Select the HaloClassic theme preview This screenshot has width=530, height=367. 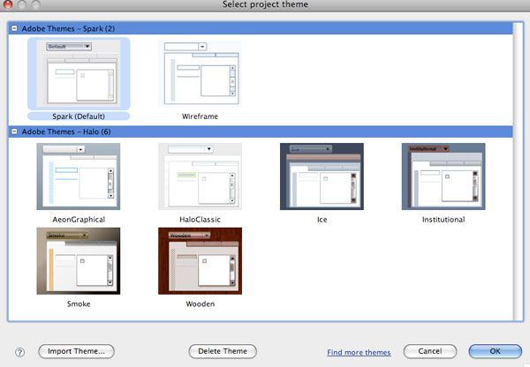click(x=201, y=176)
